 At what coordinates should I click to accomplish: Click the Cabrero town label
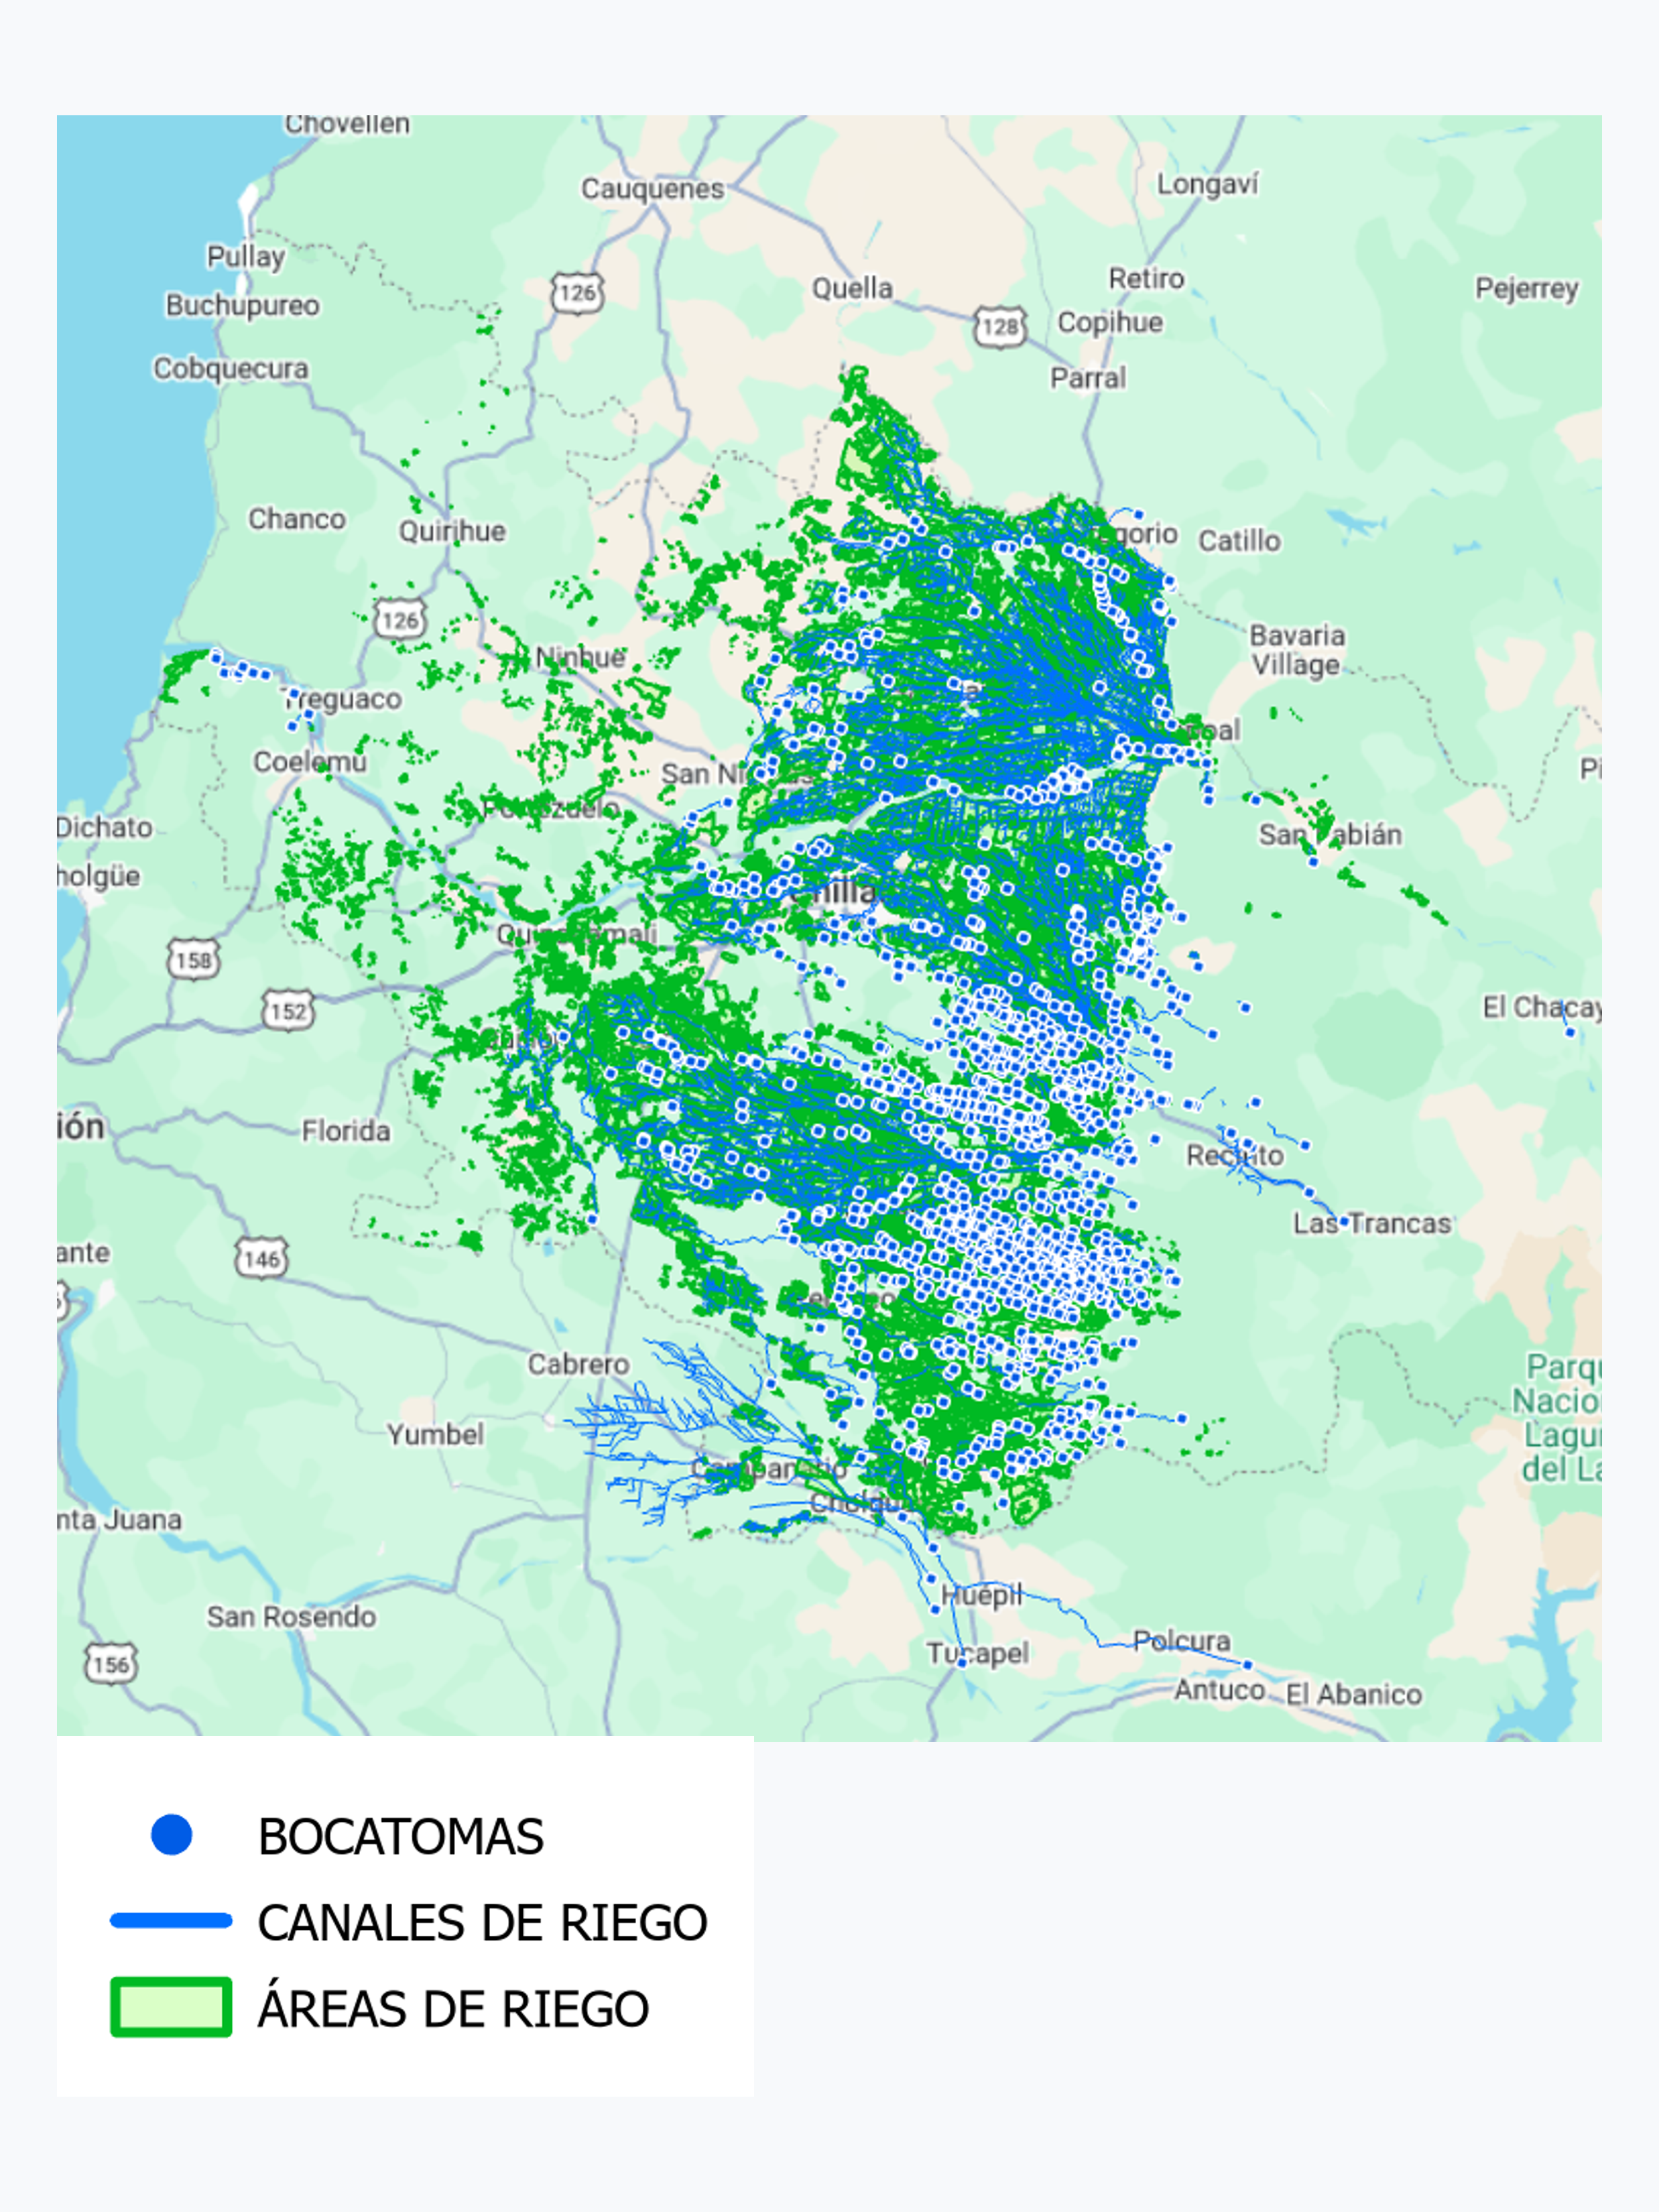click(x=579, y=1364)
